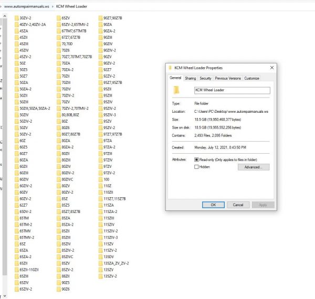Switch to the General tab

pos(175,78)
